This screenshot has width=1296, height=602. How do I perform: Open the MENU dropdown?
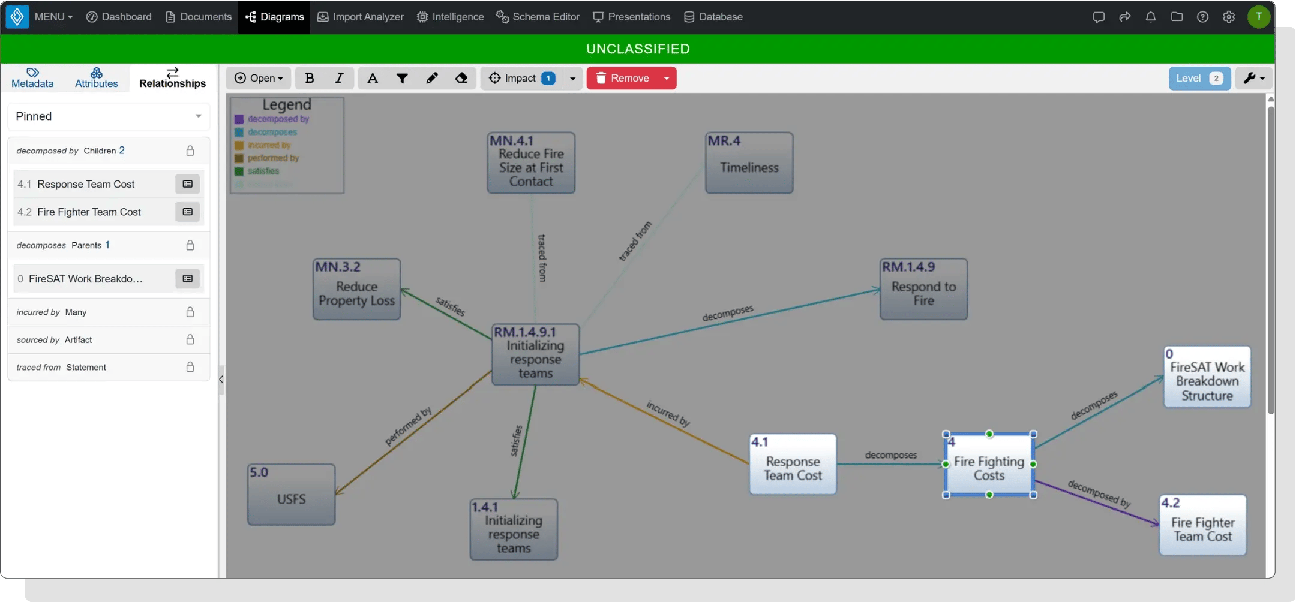tap(53, 17)
